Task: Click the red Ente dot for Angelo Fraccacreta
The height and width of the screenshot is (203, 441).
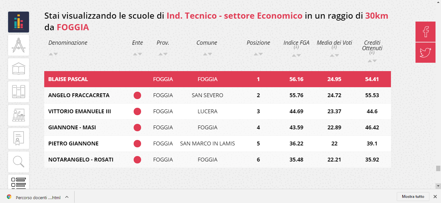Action: (137, 95)
